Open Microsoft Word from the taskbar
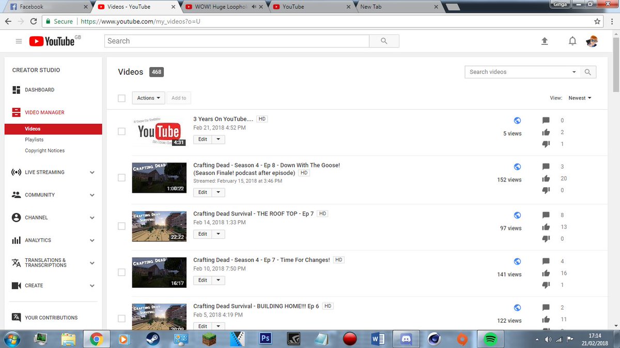 click(x=378, y=339)
